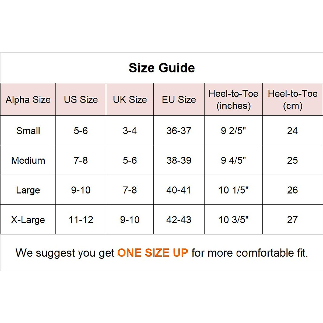Click the X-Large row label
The height and width of the screenshot is (323, 323).
[28, 220]
